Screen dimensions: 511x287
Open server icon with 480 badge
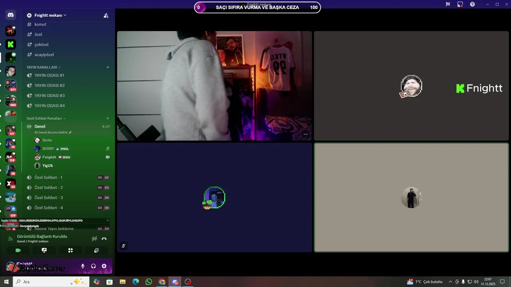tap(11, 100)
